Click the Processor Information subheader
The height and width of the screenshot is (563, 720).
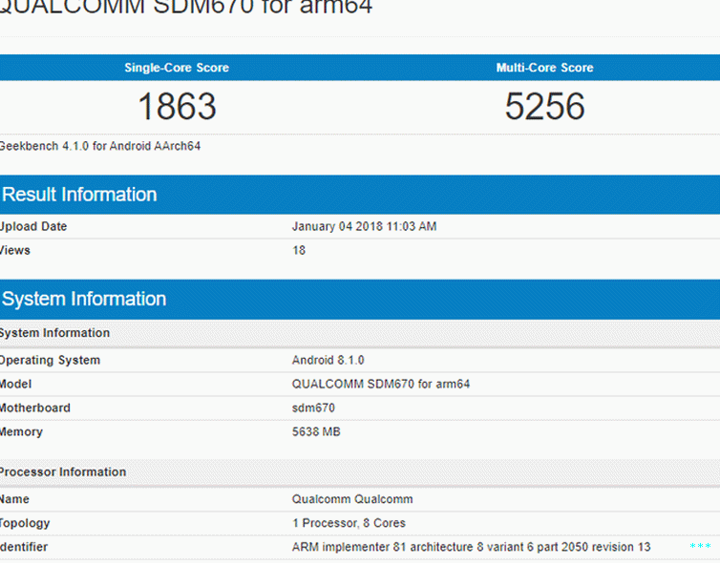(360, 472)
